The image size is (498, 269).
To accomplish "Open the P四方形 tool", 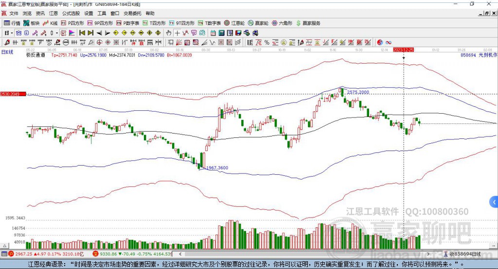I will click(72, 23).
